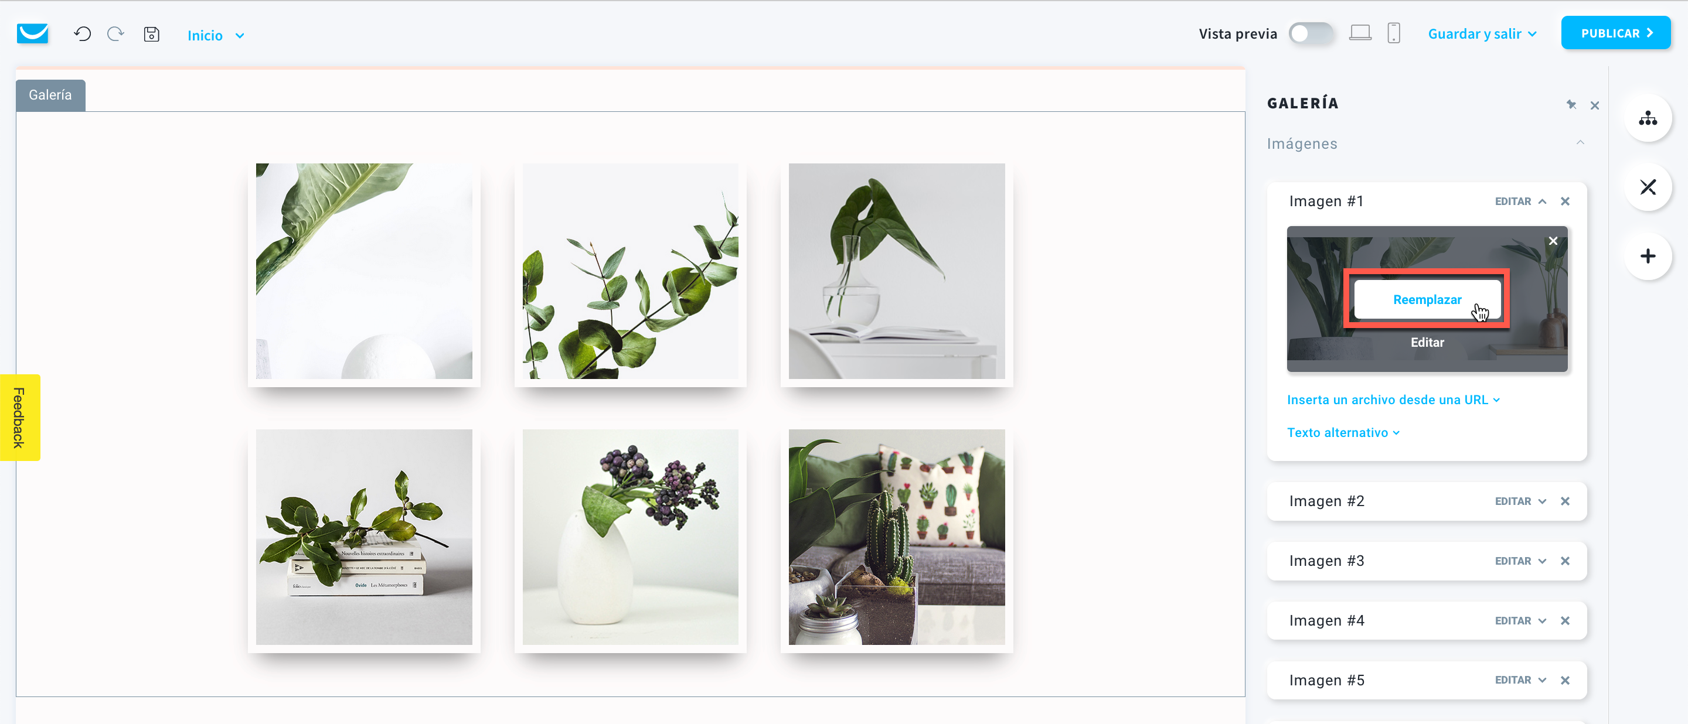Switch to mobile phone view icon
1688x724 pixels.
click(x=1394, y=33)
